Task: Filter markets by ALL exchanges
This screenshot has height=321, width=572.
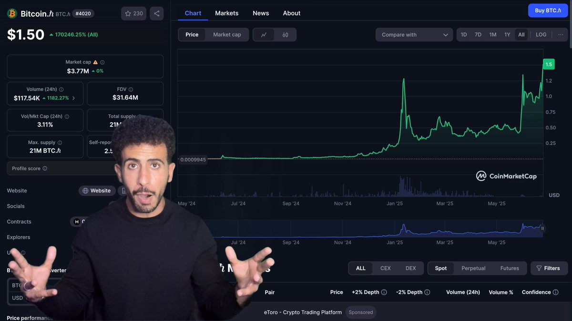Action: [x=361, y=268]
